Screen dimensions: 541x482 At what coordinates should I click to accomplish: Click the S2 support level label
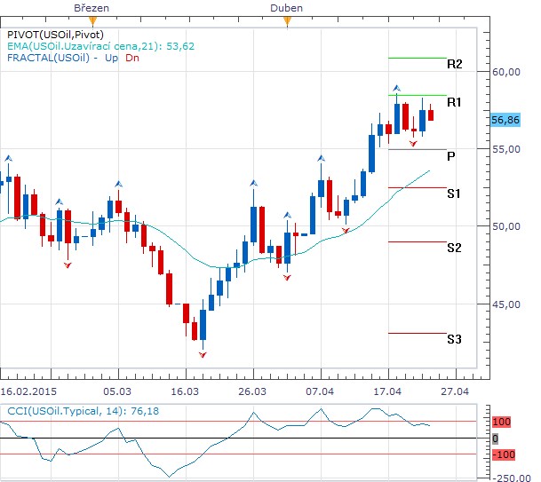coord(454,248)
